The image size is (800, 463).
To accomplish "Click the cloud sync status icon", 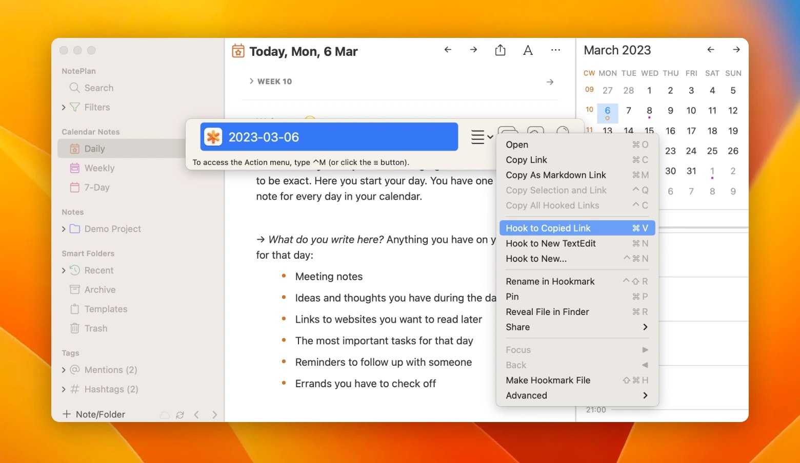I will [x=165, y=415].
